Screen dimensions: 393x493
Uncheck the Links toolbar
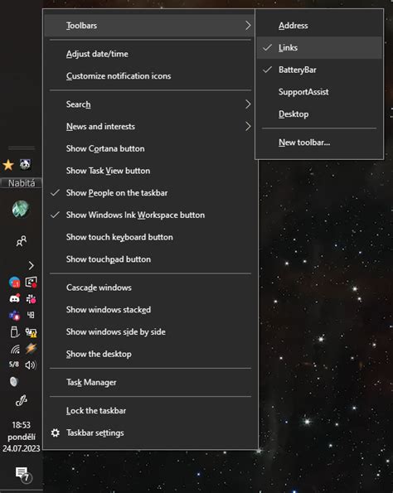[x=319, y=47]
